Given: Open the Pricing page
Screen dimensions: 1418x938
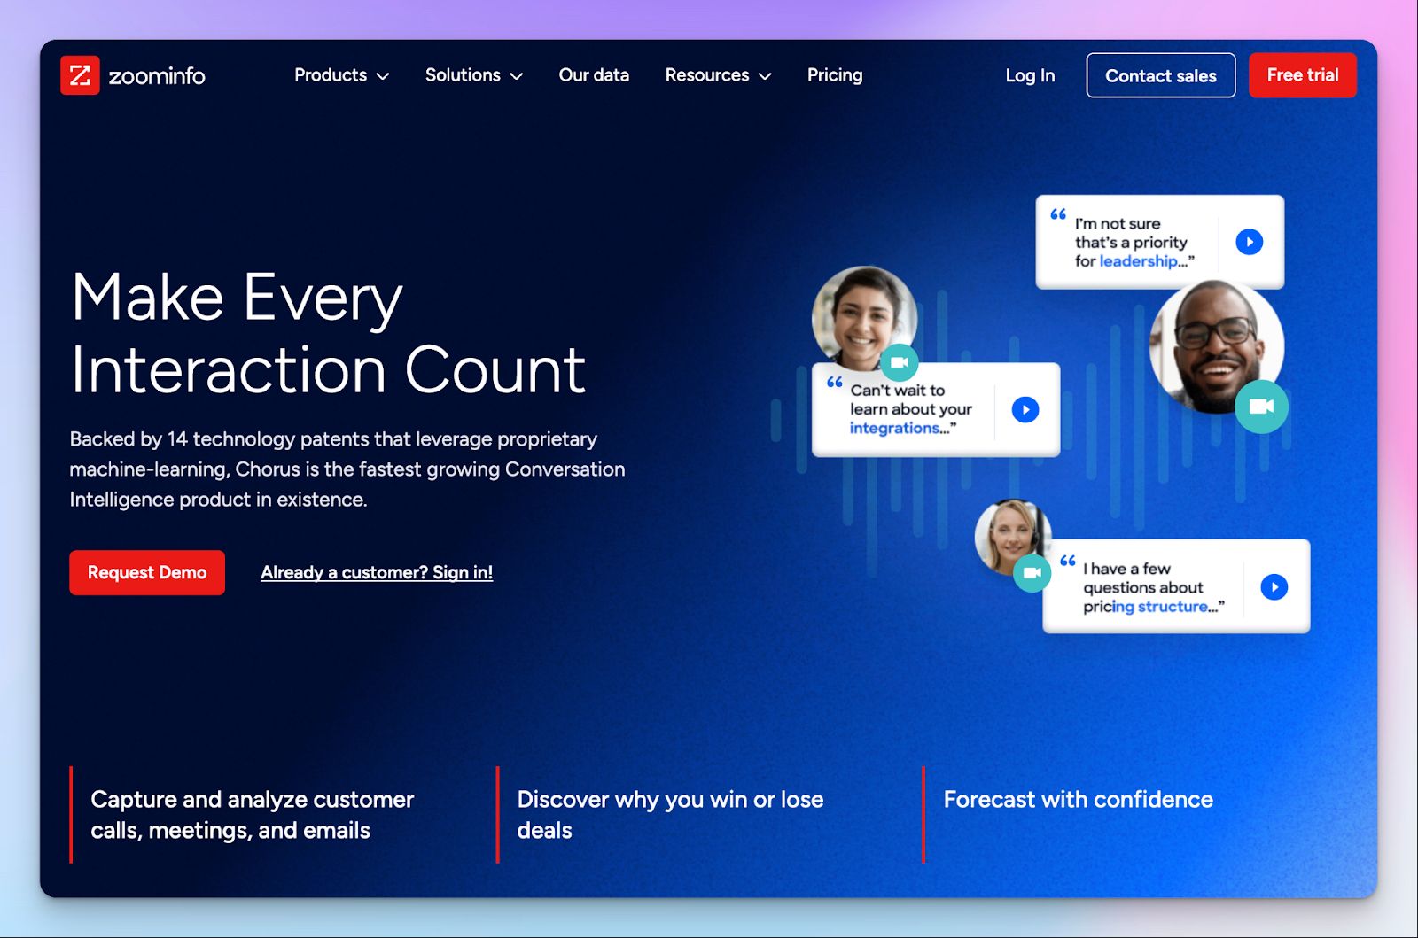Looking at the screenshot, I should pos(834,75).
